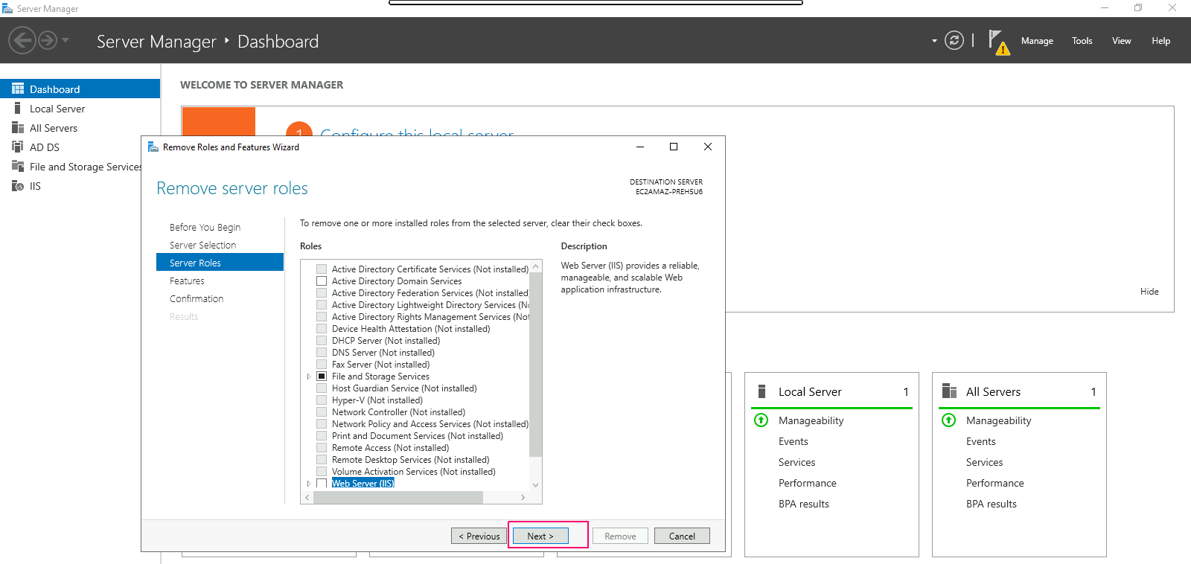Viewport: 1191px width, 564px height.
Task: Open the Tools menu
Action: (1082, 41)
